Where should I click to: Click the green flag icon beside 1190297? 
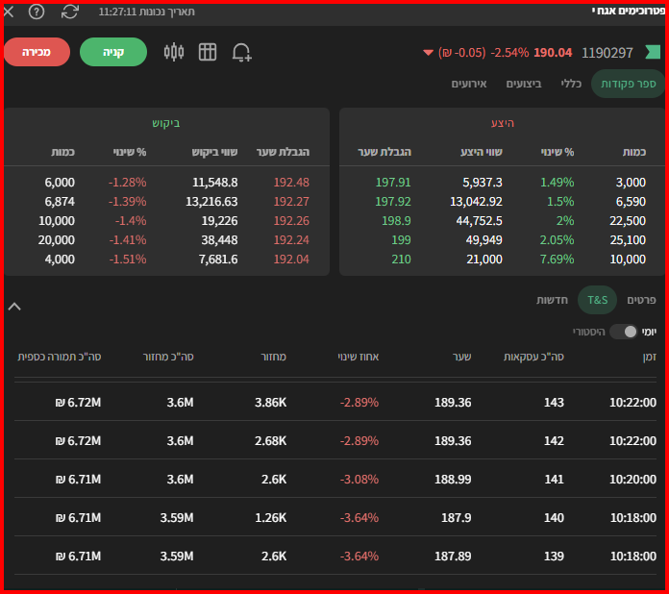[x=653, y=52]
